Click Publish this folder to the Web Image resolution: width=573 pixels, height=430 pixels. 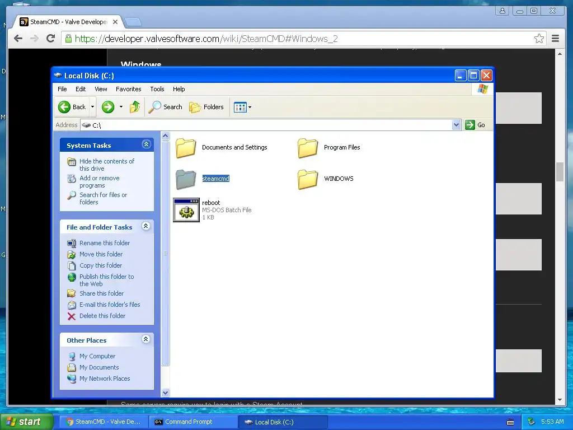tap(107, 280)
